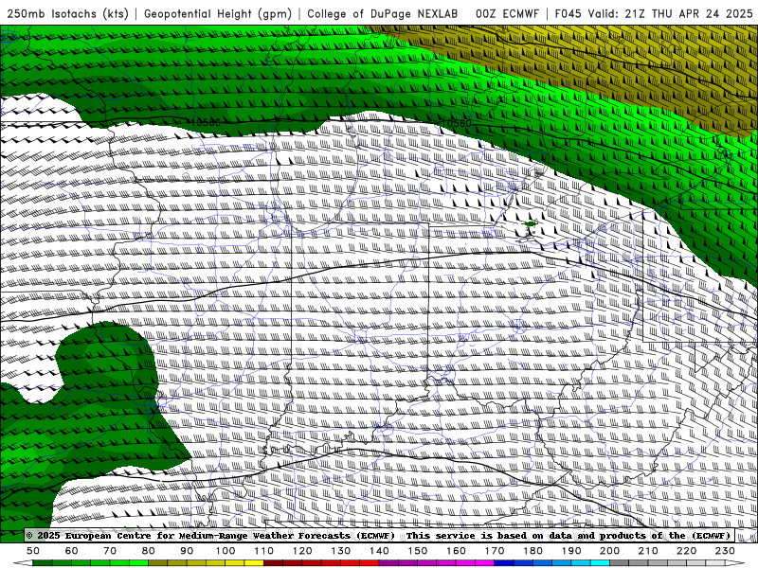Click the '250mb Isotachs (kts)' title text
This screenshot has width=758, height=568.
tap(68, 14)
